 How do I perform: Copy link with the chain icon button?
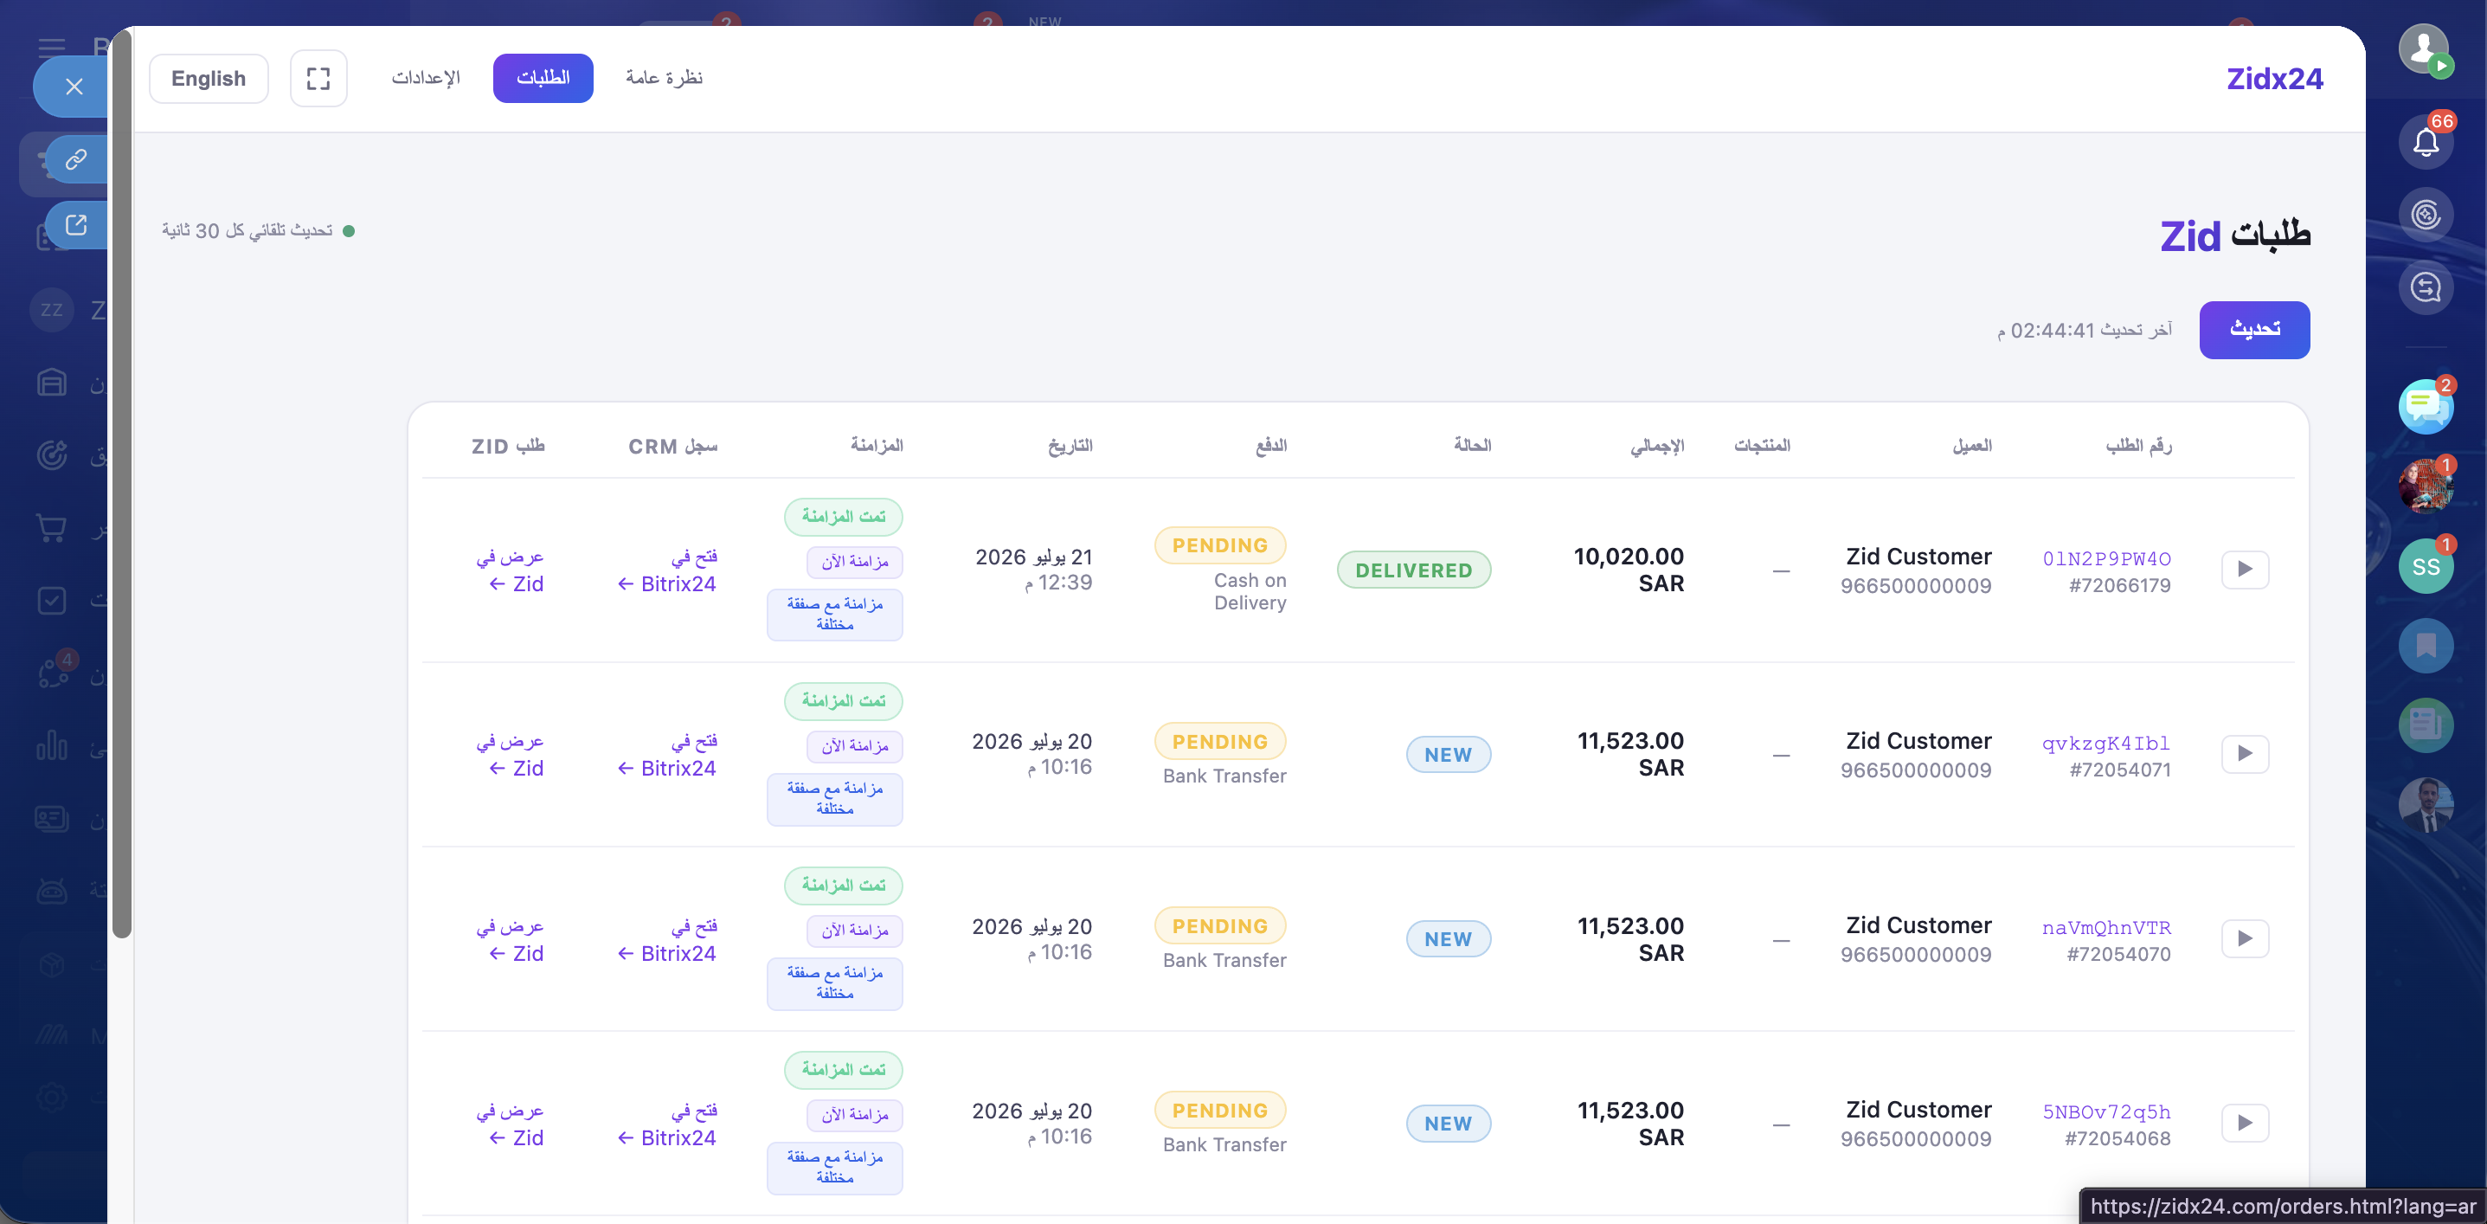(76, 159)
